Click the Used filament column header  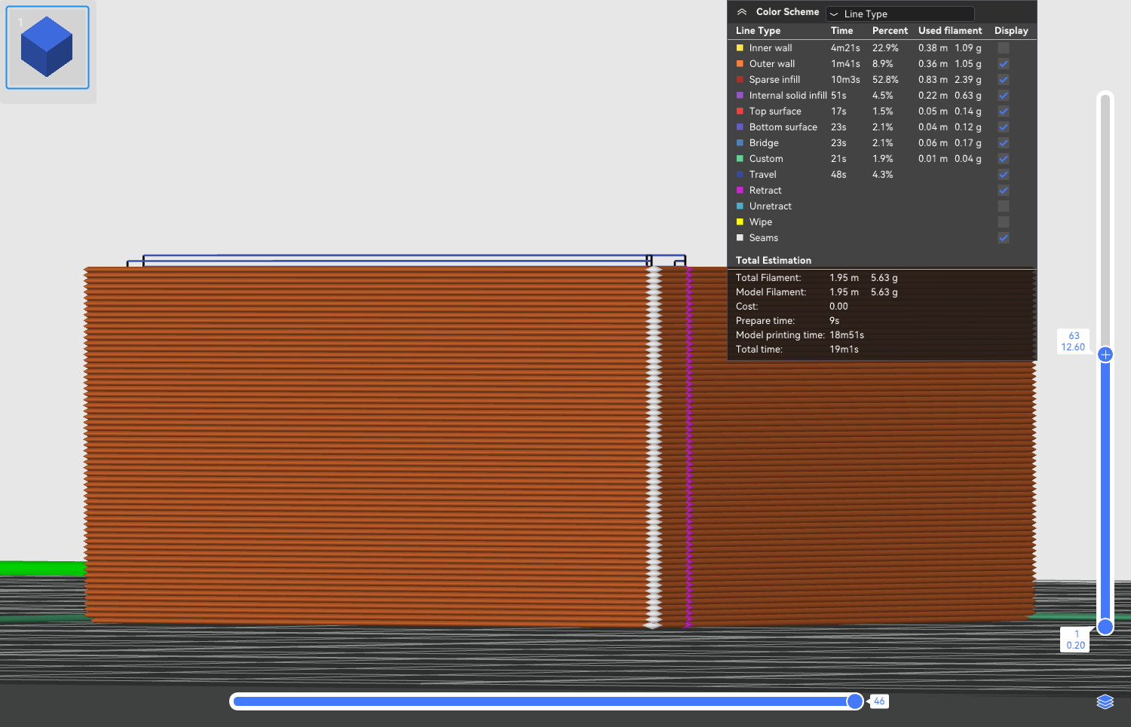tap(949, 31)
